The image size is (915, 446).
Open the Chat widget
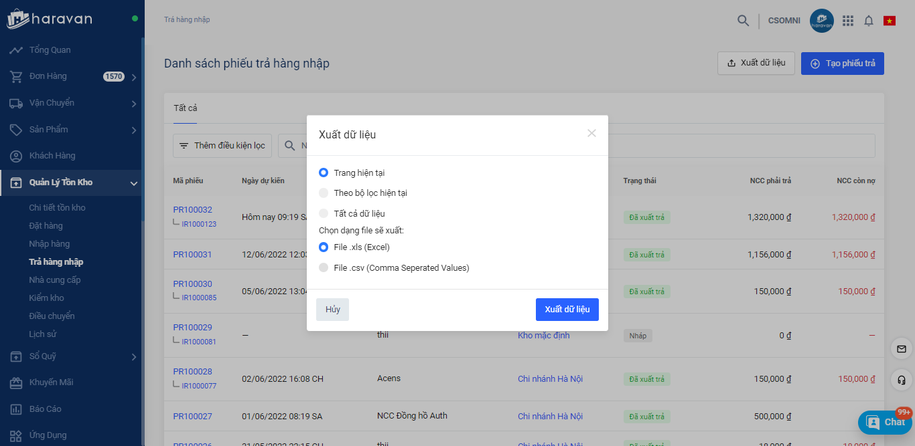[x=886, y=422]
